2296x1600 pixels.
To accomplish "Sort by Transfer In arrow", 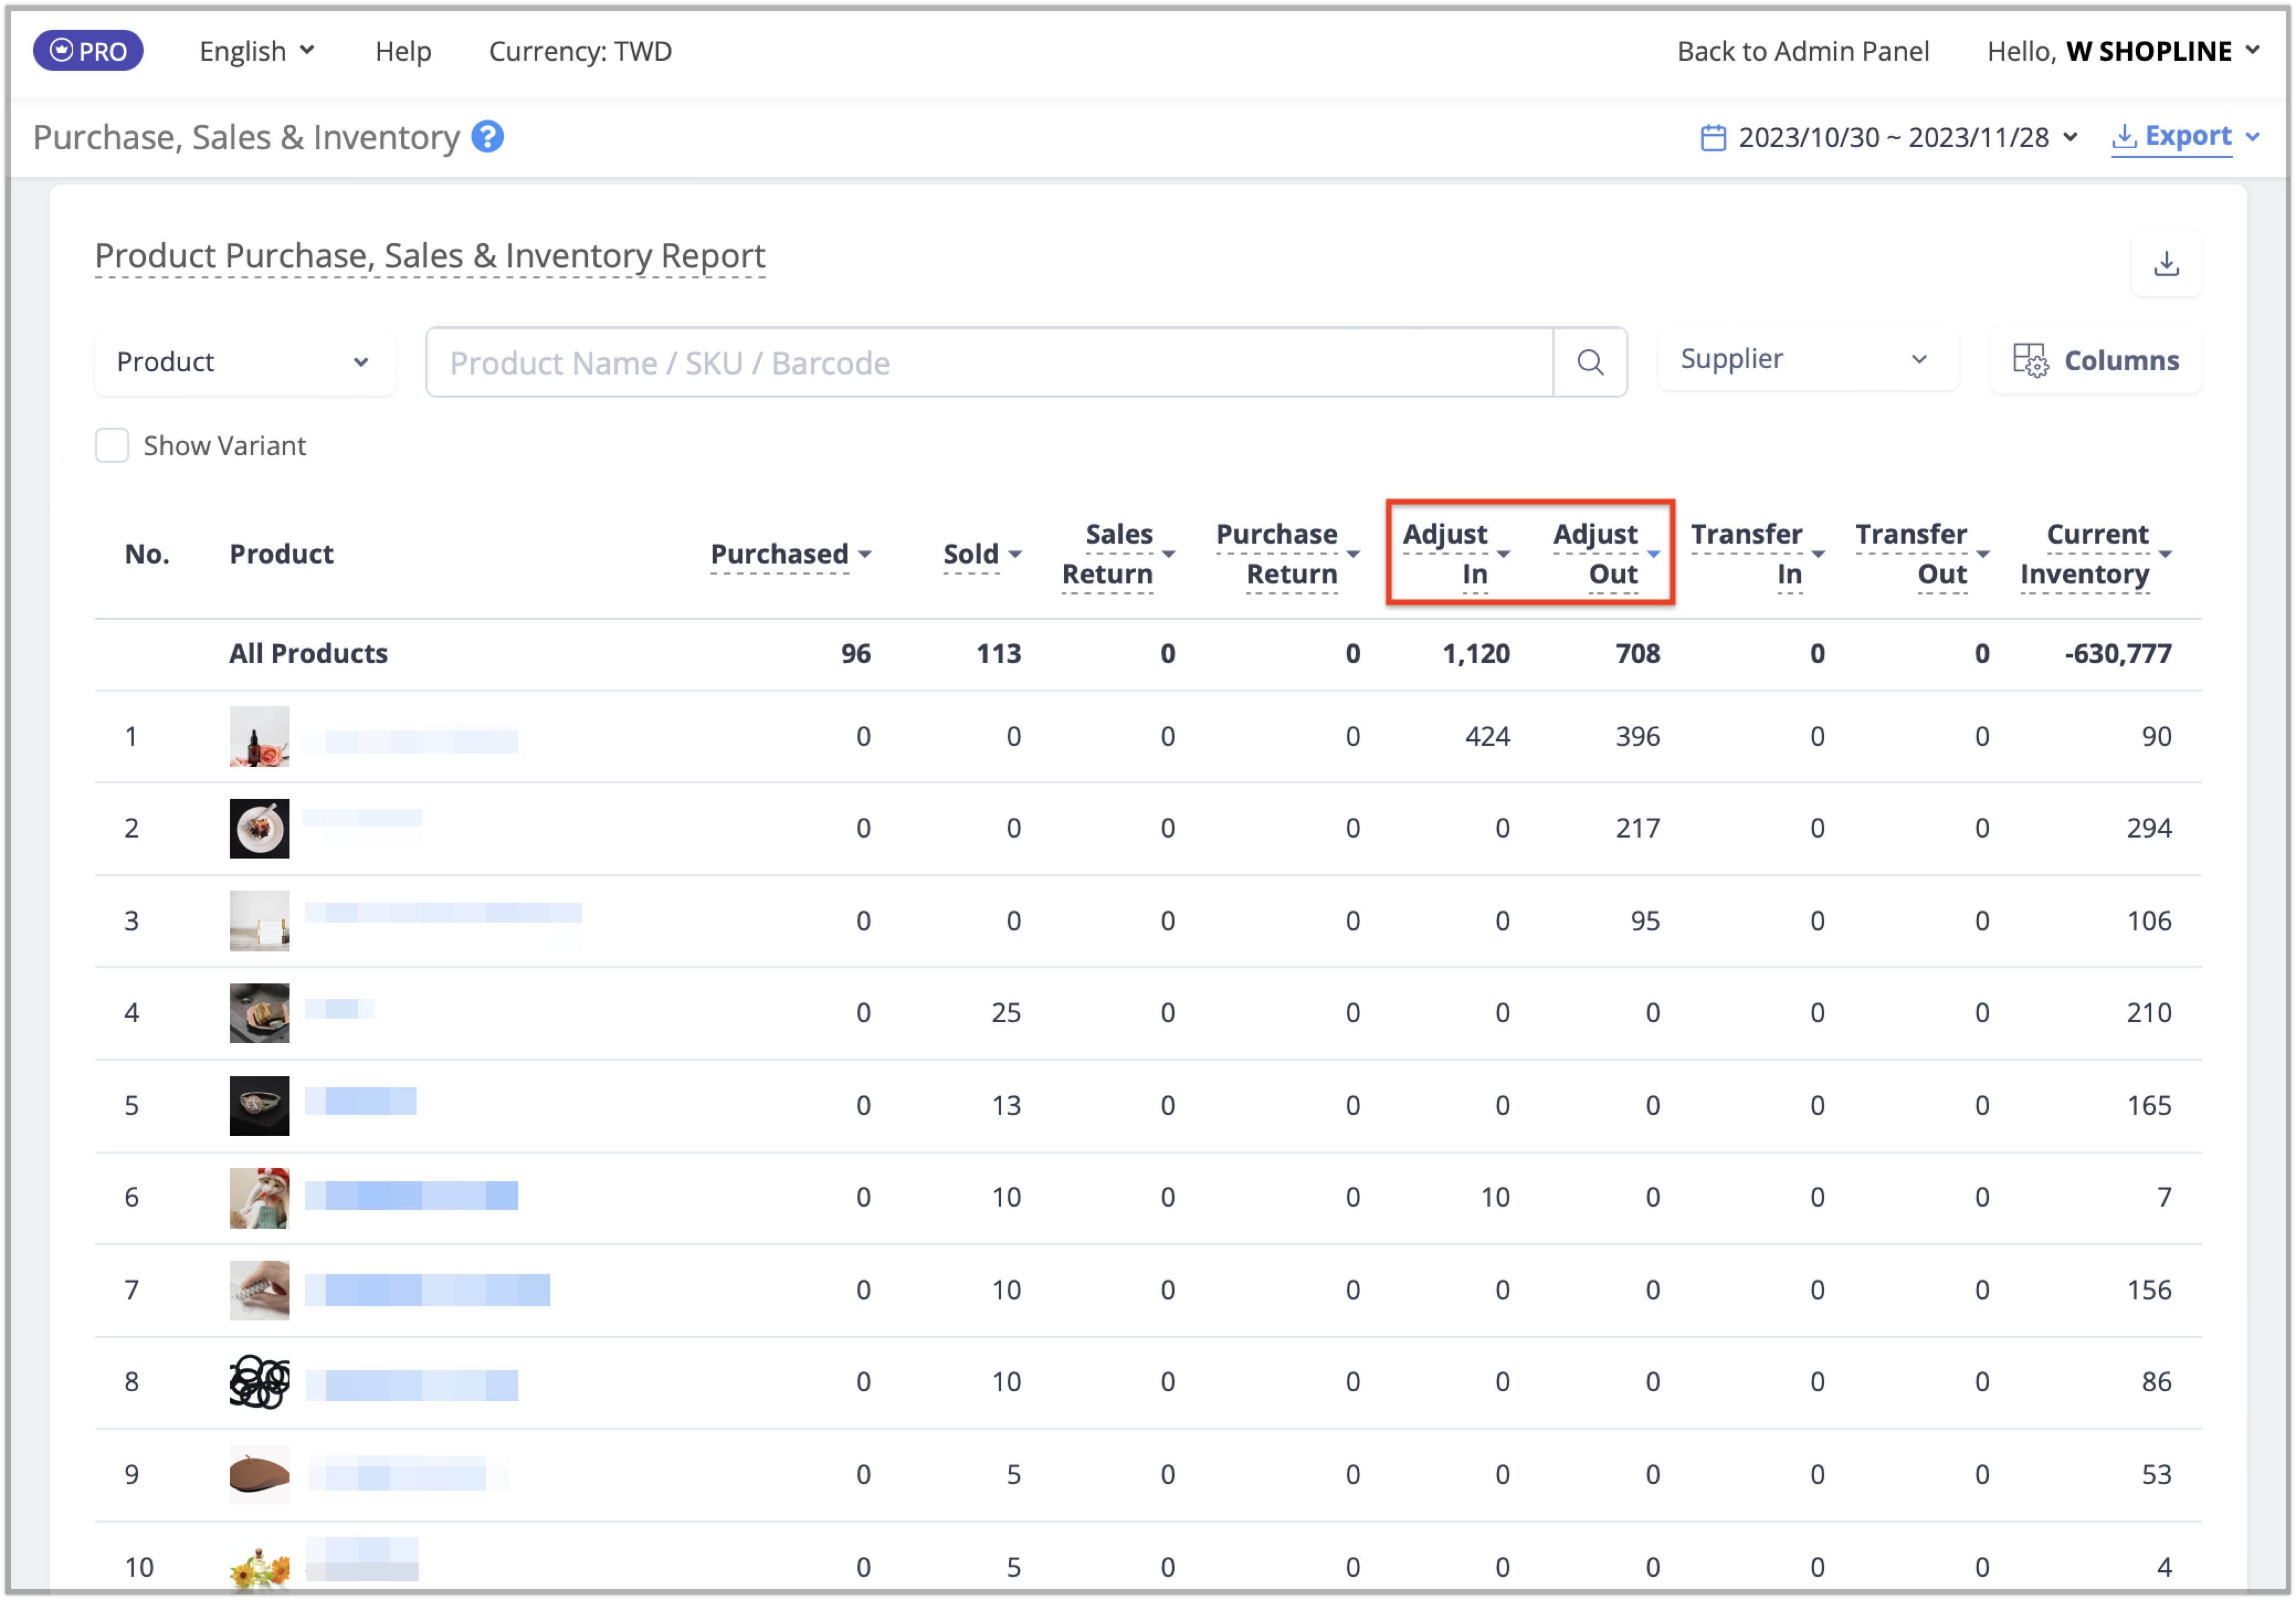I will click(1819, 554).
